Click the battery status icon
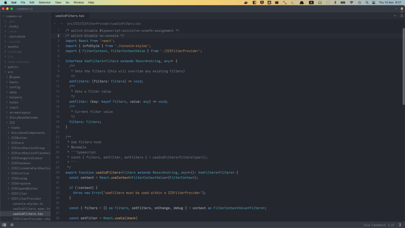The image size is (405, 228). click(x=343, y=3)
